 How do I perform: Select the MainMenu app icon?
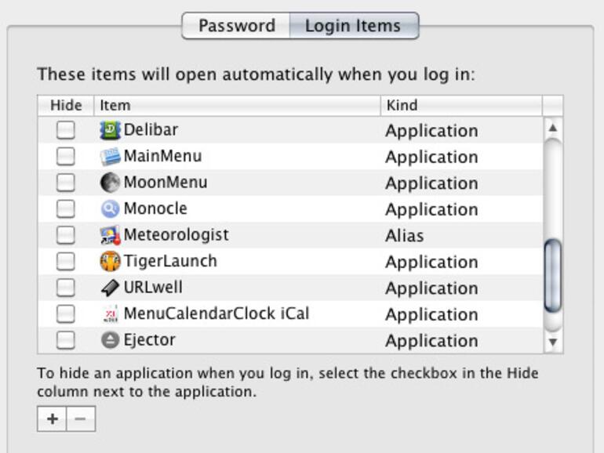point(111,157)
